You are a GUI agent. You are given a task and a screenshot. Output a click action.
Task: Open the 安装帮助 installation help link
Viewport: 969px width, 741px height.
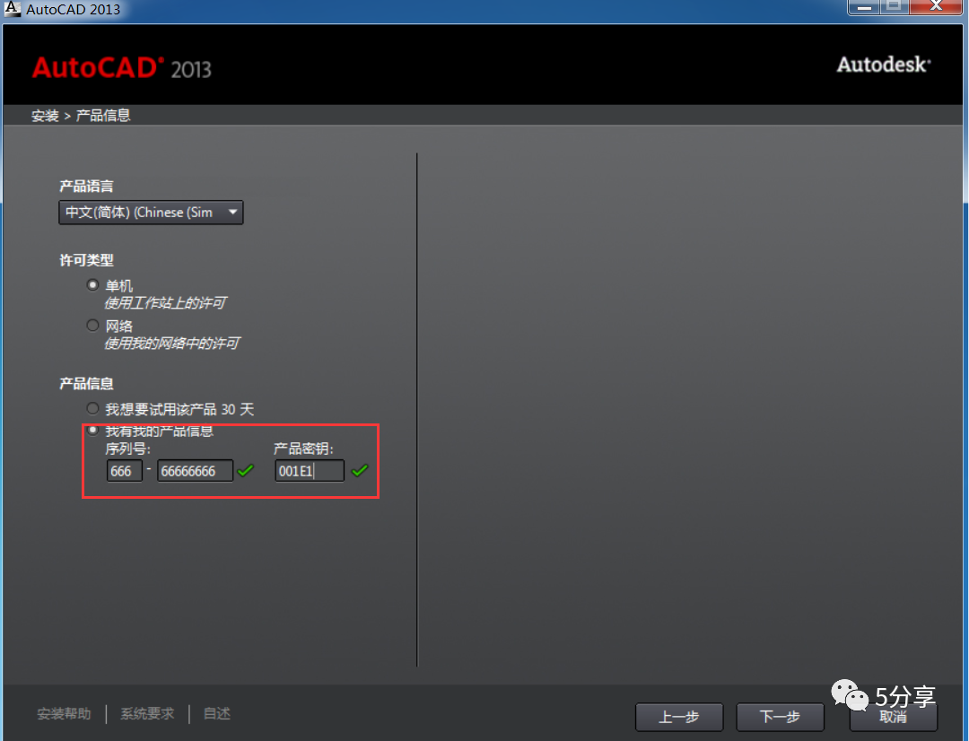pos(64,714)
